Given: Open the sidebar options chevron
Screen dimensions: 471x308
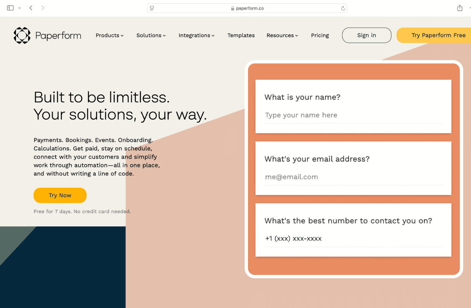Looking at the screenshot, I should (x=19, y=7).
